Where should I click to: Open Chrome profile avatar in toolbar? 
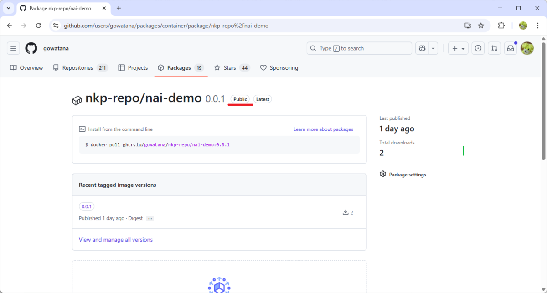pyautogui.click(x=523, y=26)
